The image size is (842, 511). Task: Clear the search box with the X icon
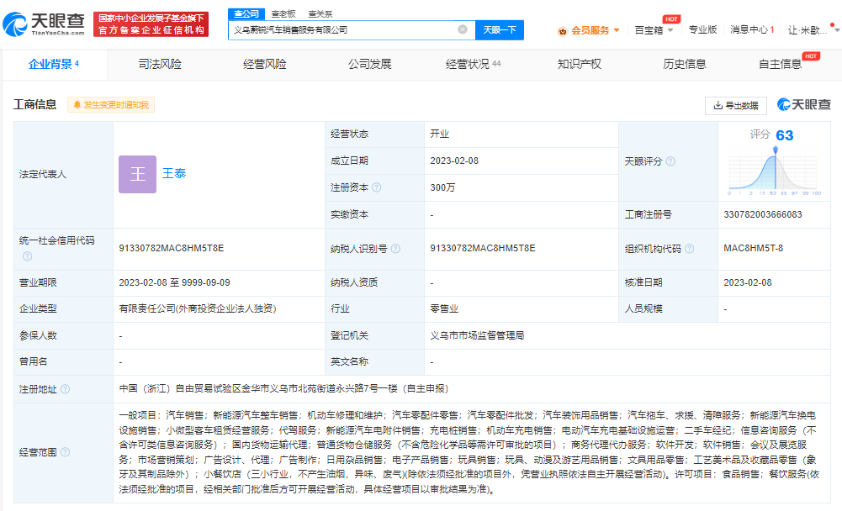coord(463,29)
